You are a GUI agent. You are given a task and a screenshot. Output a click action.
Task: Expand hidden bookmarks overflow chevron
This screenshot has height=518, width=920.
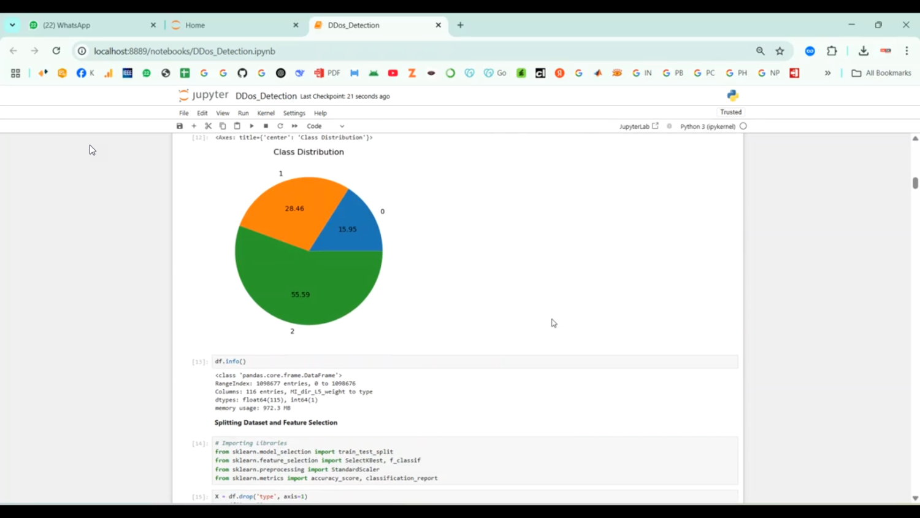827,73
